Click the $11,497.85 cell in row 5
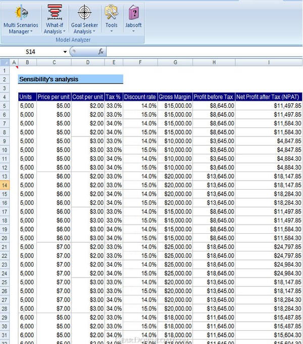The height and width of the screenshot is (344, 303). pos(269,106)
